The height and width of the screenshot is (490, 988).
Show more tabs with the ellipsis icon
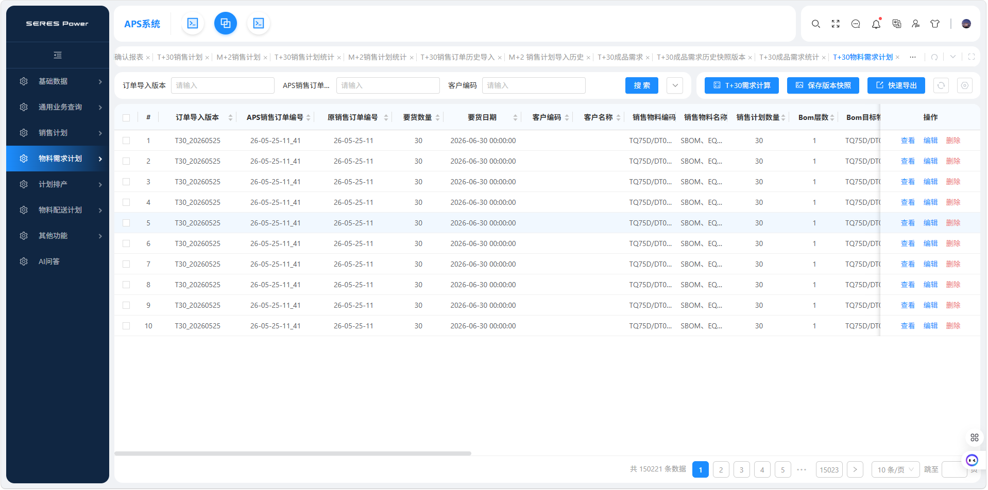click(913, 57)
